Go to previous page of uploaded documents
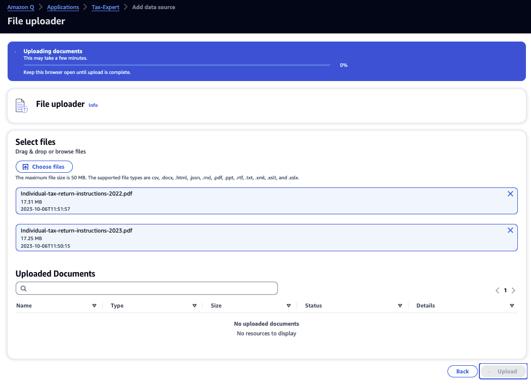Image resolution: width=531 pixels, height=385 pixels. tap(497, 290)
